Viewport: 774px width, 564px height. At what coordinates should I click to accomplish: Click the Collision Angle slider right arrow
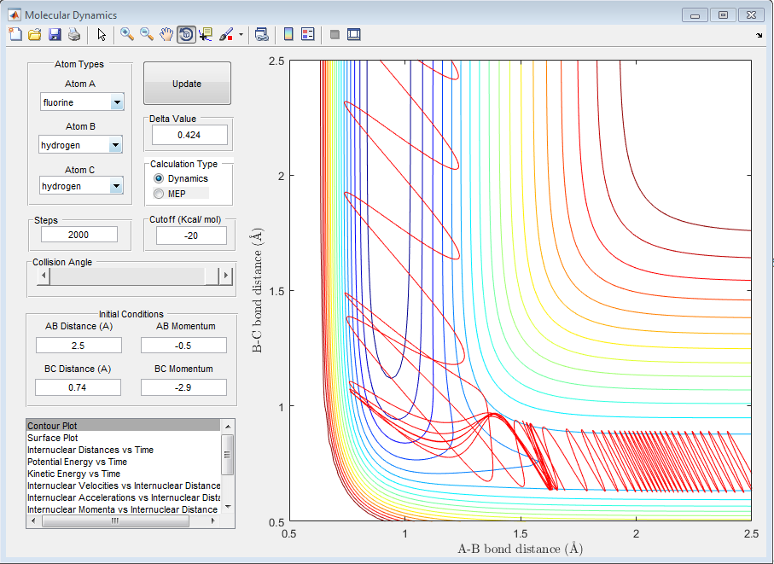coord(226,276)
